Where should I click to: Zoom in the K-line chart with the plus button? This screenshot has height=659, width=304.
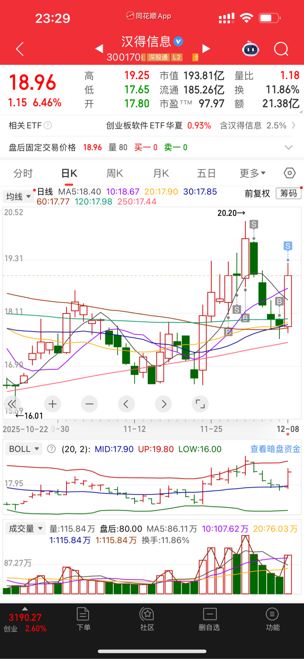(52, 404)
